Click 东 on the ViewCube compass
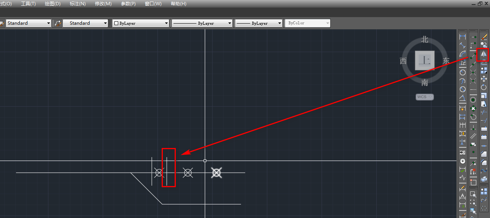The height and width of the screenshot is (218, 490). pos(446,61)
